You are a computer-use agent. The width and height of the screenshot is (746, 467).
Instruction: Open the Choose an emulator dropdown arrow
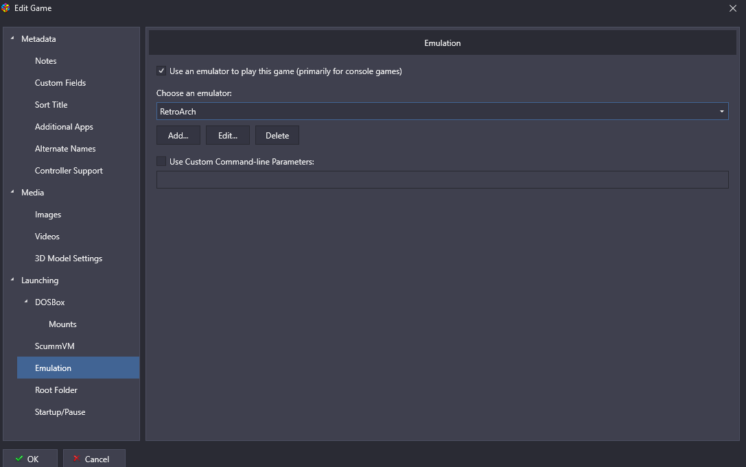[722, 111]
